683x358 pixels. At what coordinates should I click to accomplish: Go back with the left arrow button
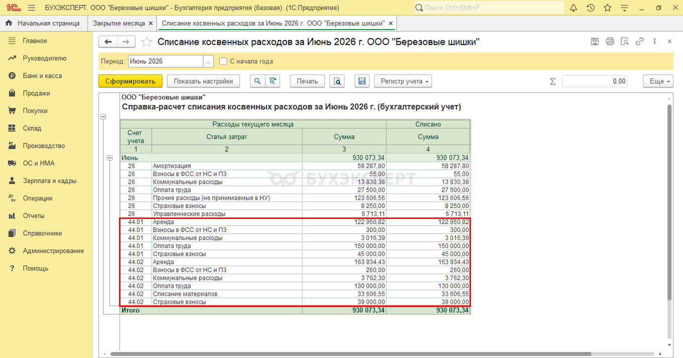point(108,42)
